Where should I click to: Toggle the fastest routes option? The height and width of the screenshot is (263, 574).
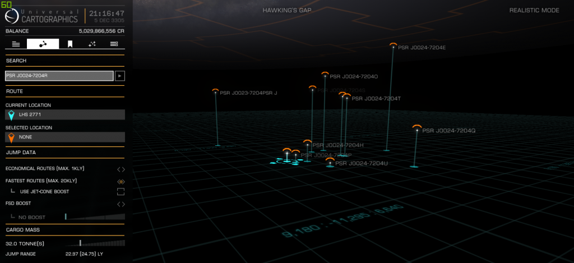coord(121,181)
